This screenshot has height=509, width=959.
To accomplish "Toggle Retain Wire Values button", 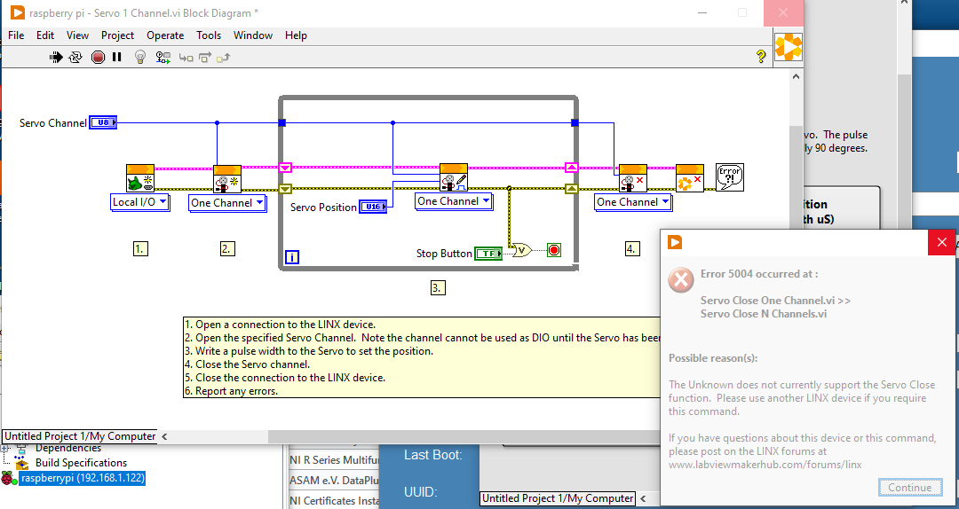I will [x=163, y=57].
